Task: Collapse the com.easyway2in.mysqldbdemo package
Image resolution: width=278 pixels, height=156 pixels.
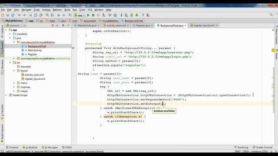Action: tap(14, 42)
